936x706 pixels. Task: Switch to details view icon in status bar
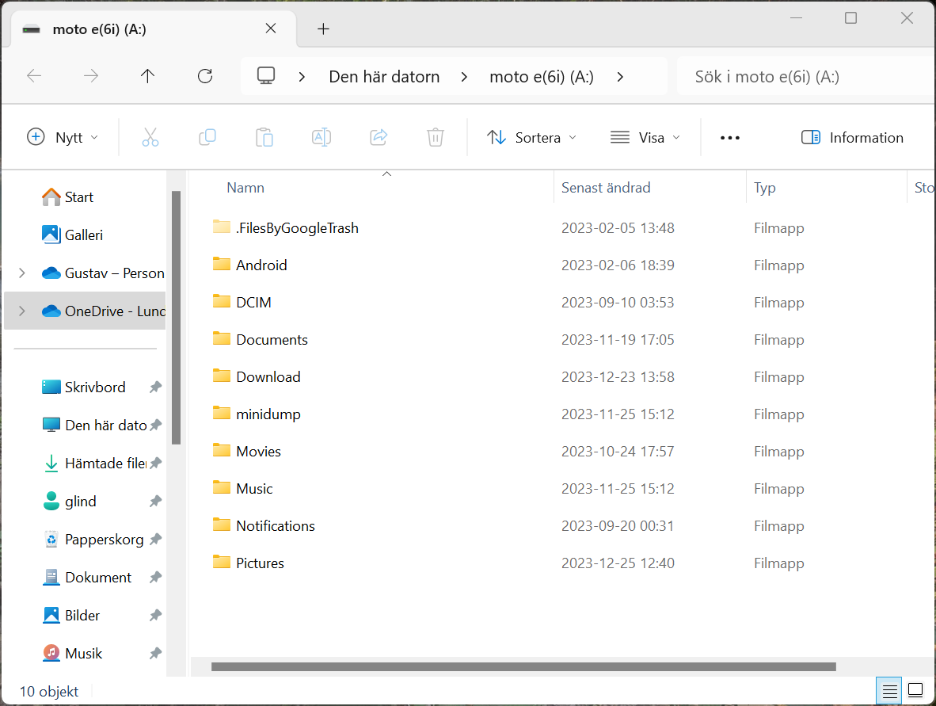click(x=889, y=691)
